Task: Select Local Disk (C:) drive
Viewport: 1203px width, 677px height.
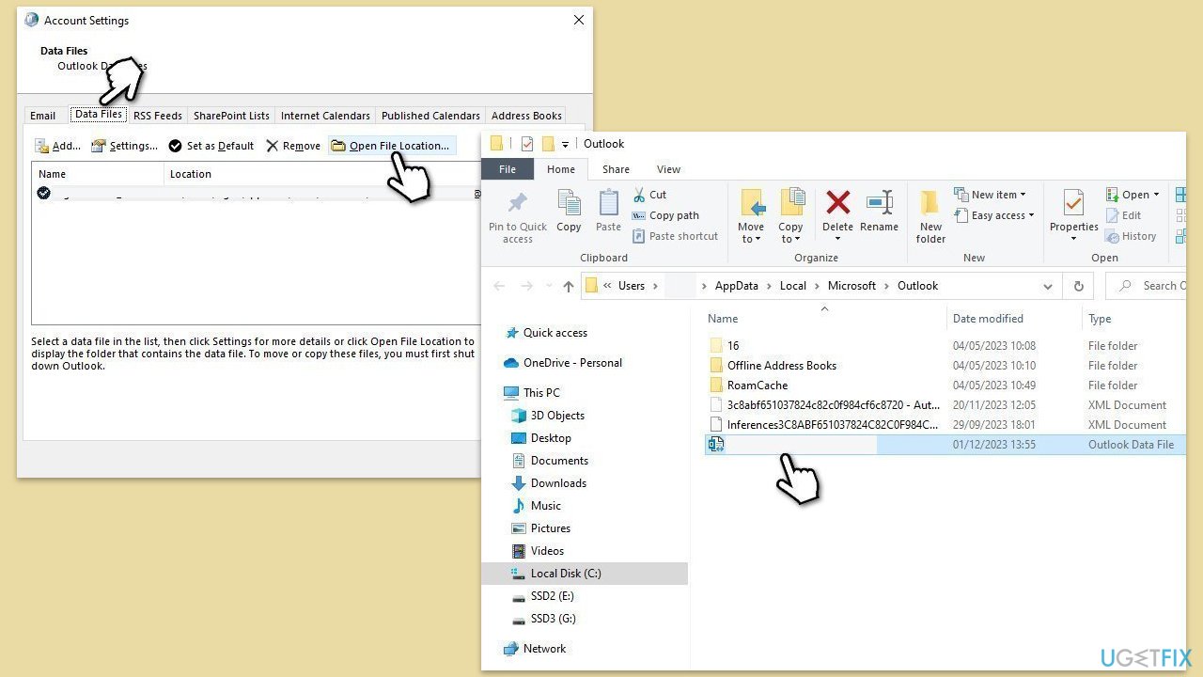Action: (565, 574)
